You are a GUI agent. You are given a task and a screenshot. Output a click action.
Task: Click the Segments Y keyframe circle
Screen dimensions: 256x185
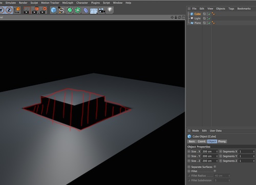(221, 156)
